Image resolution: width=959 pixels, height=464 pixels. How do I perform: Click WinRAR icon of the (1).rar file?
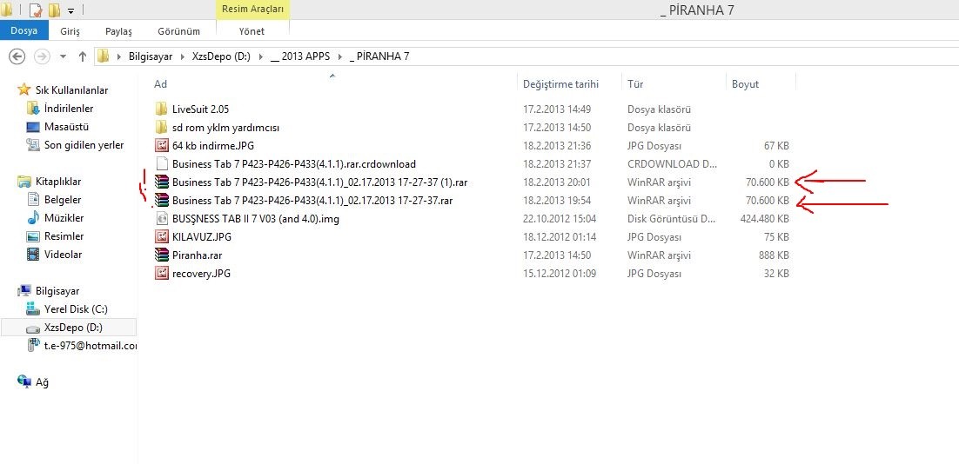pos(162,182)
